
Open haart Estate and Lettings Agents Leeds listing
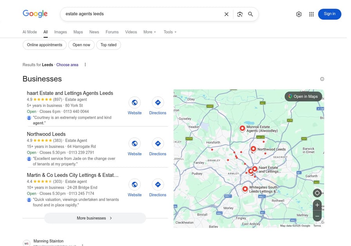pyautogui.click(x=70, y=93)
